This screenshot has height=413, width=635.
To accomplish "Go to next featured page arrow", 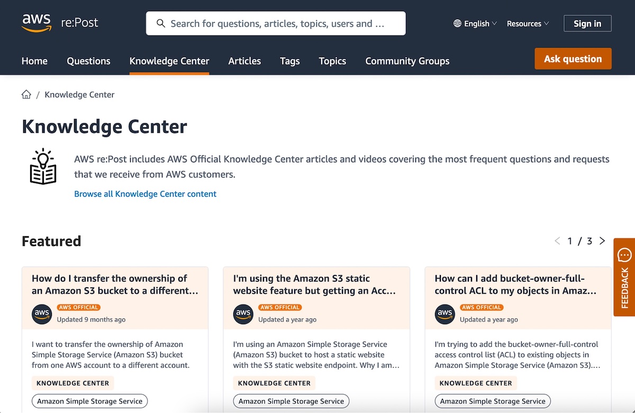I will tap(602, 241).
